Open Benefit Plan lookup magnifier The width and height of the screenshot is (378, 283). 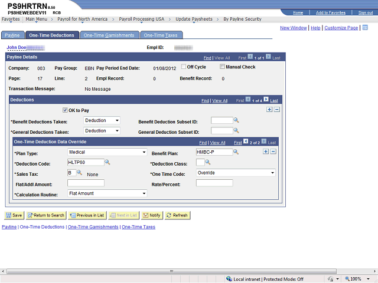pyautogui.click(x=236, y=152)
